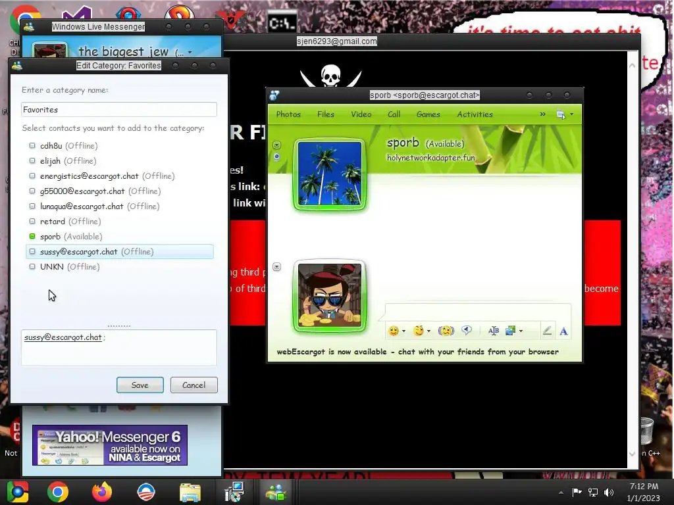Toggle g55000@escargot.chat contact selection
The width and height of the screenshot is (674, 505).
tap(120, 191)
